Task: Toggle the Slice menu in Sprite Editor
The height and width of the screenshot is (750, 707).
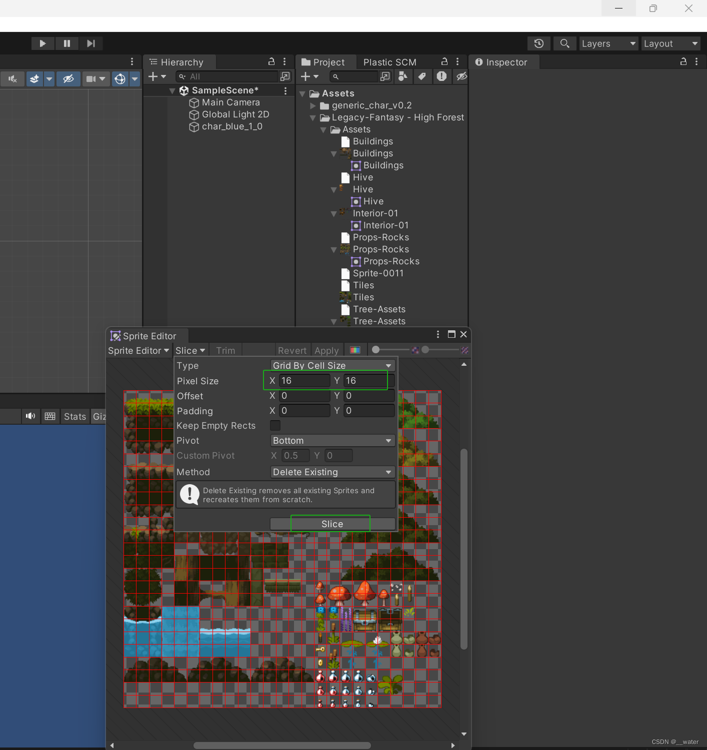Action: [190, 350]
